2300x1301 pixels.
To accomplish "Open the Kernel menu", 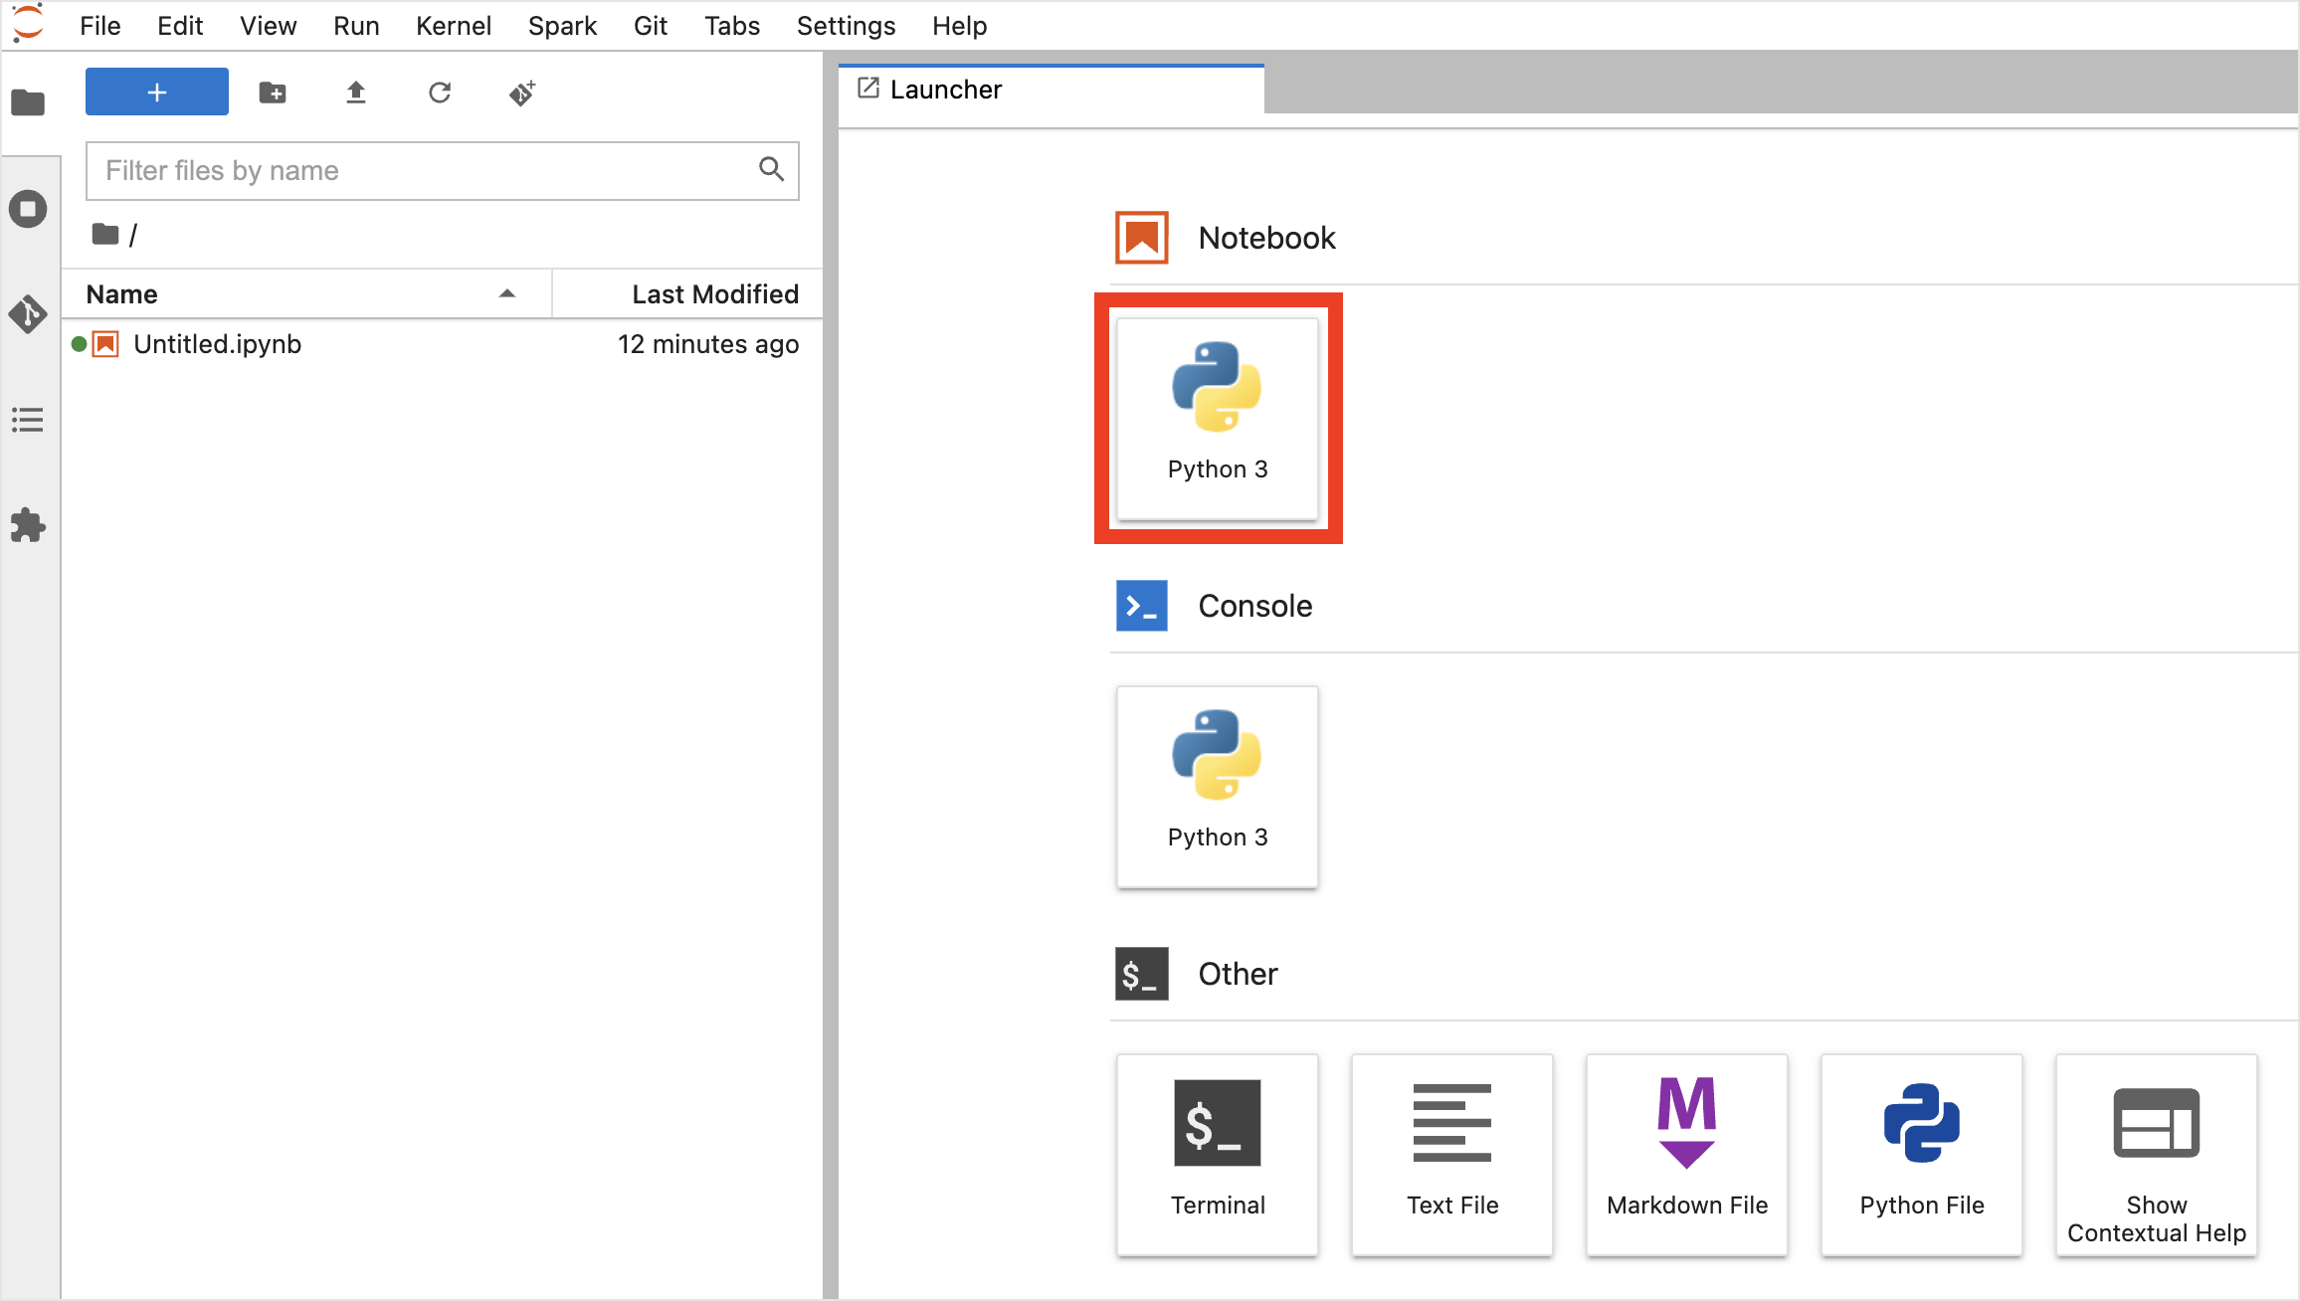I will [454, 26].
